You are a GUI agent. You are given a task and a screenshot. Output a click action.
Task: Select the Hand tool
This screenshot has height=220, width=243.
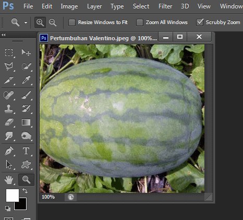point(9,180)
